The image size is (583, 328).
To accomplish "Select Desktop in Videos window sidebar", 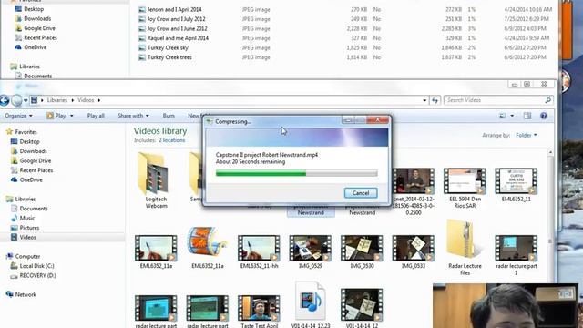I will 29,141.
